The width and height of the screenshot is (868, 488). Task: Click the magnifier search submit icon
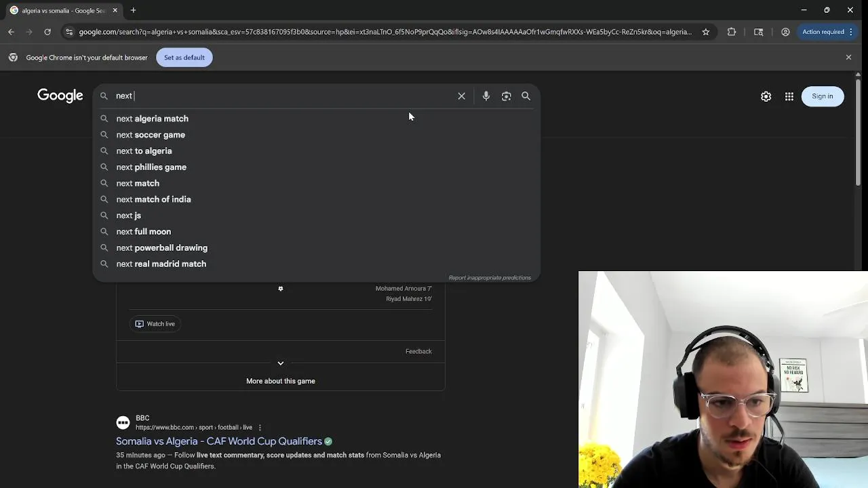coord(526,96)
